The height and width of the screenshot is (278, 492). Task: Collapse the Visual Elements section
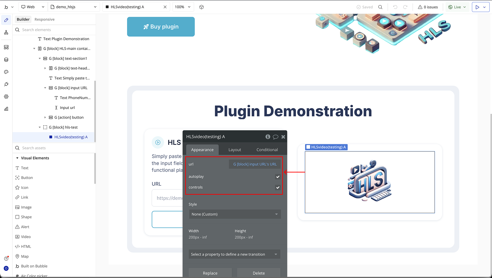pos(17,158)
